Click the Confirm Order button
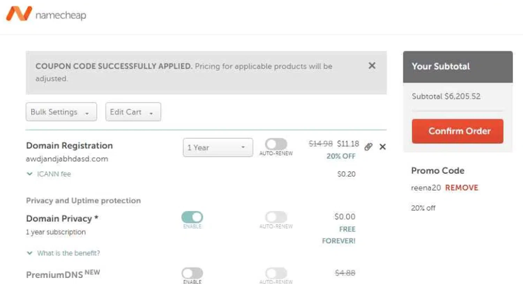Image resolution: width=523 pixels, height=284 pixels. (457, 131)
